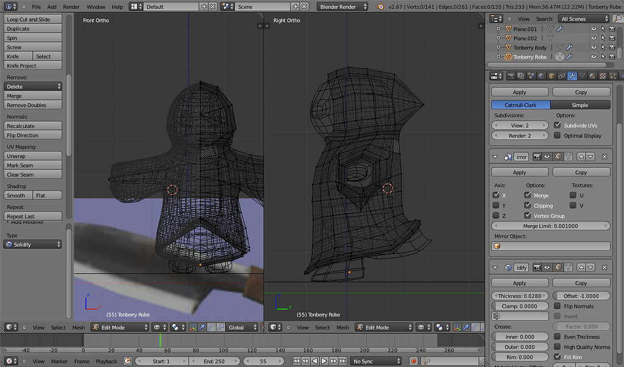Open Blender Render engine dropdown
The width and height of the screenshot is (624, 367).
click(342, 7)
